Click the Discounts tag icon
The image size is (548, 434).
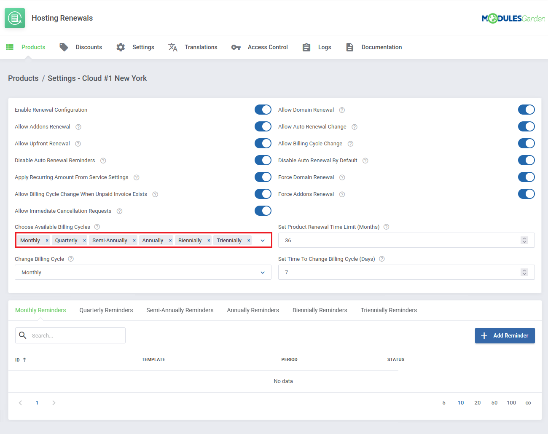[x=64, y=47]
